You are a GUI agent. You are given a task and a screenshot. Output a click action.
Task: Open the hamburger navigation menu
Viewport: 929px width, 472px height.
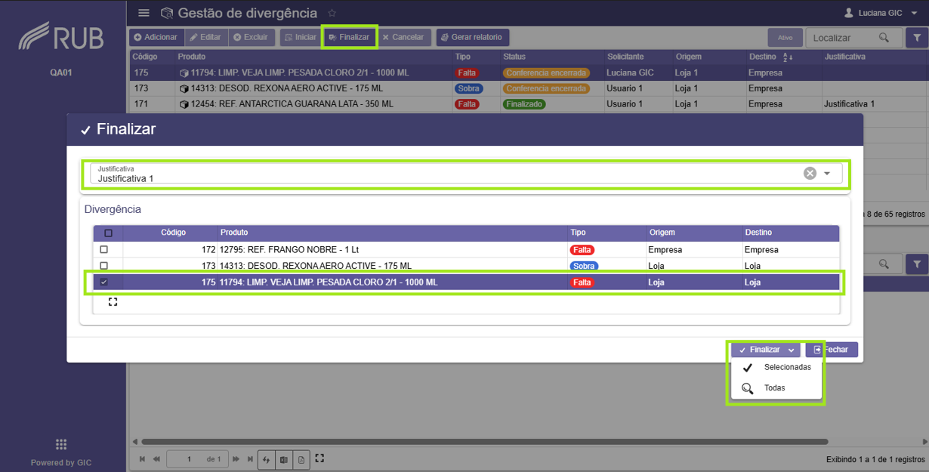[144, 13]
